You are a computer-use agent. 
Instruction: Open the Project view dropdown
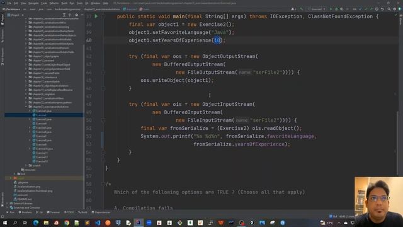pos(15,15)
